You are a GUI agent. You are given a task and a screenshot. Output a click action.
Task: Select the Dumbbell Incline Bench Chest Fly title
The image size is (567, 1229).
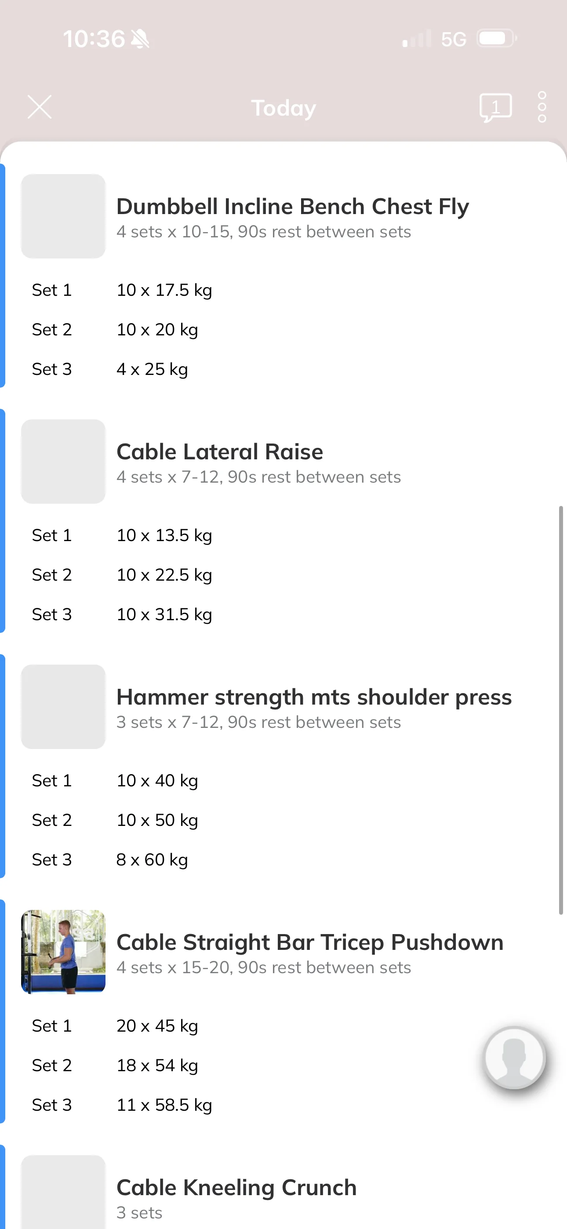tap(293, 207)
